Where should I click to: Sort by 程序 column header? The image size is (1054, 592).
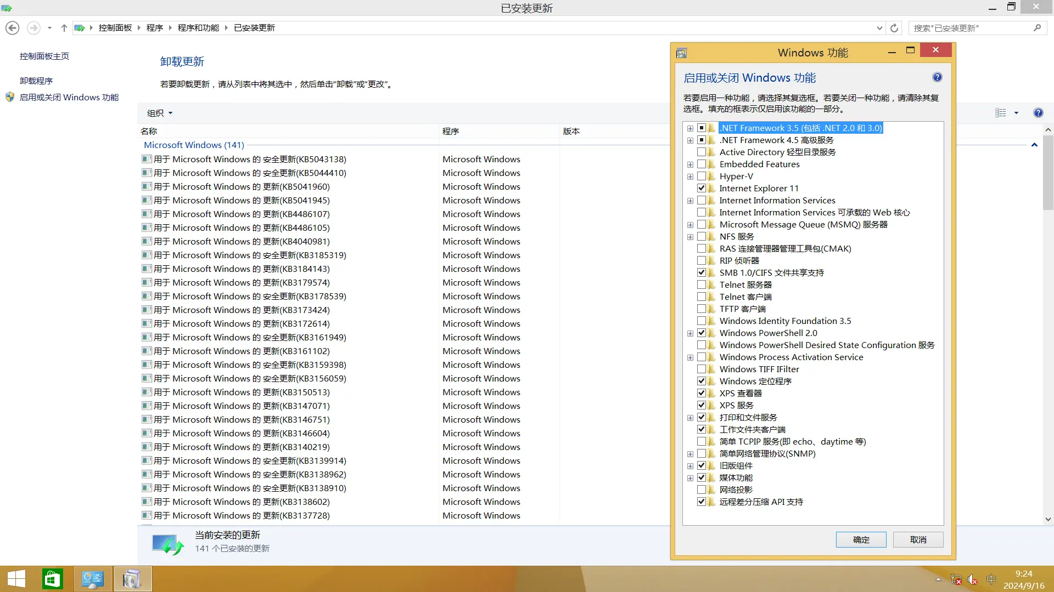(500, 131)
